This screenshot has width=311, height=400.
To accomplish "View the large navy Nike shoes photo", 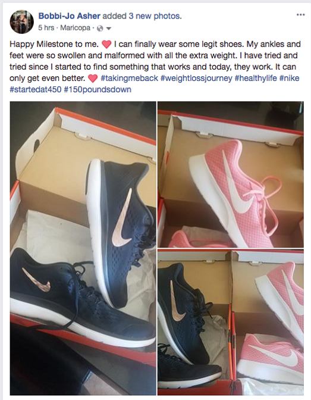I will pos(83,248).
